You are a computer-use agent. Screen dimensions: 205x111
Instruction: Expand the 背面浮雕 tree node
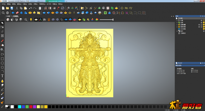pyautogui.click(x=177, y=27)
